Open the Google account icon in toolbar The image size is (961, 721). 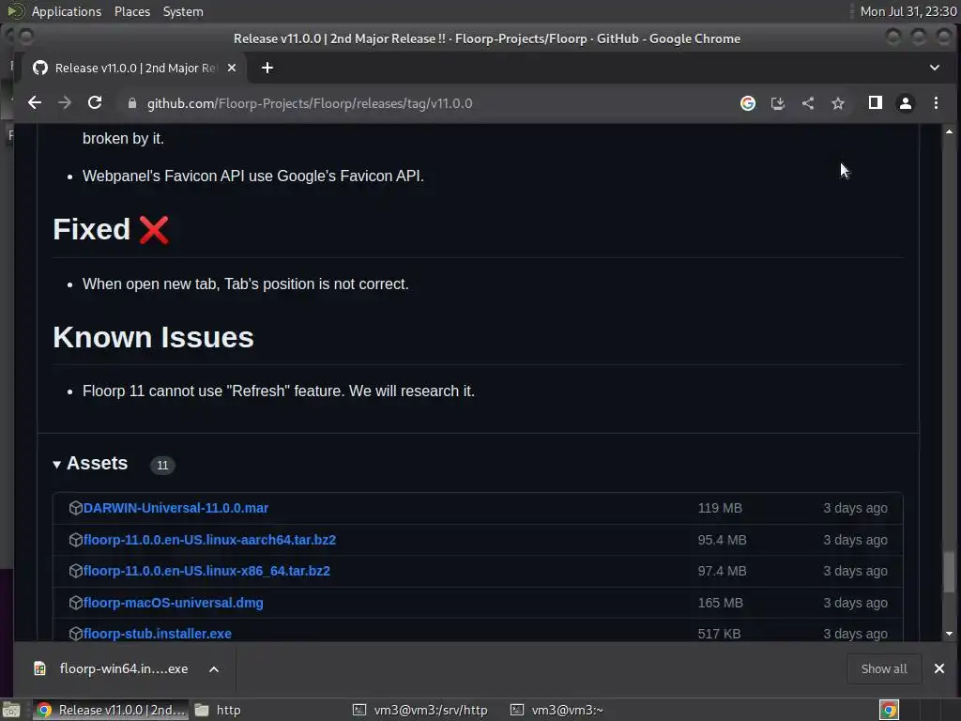pyautogui.click(x=748, y=103)
